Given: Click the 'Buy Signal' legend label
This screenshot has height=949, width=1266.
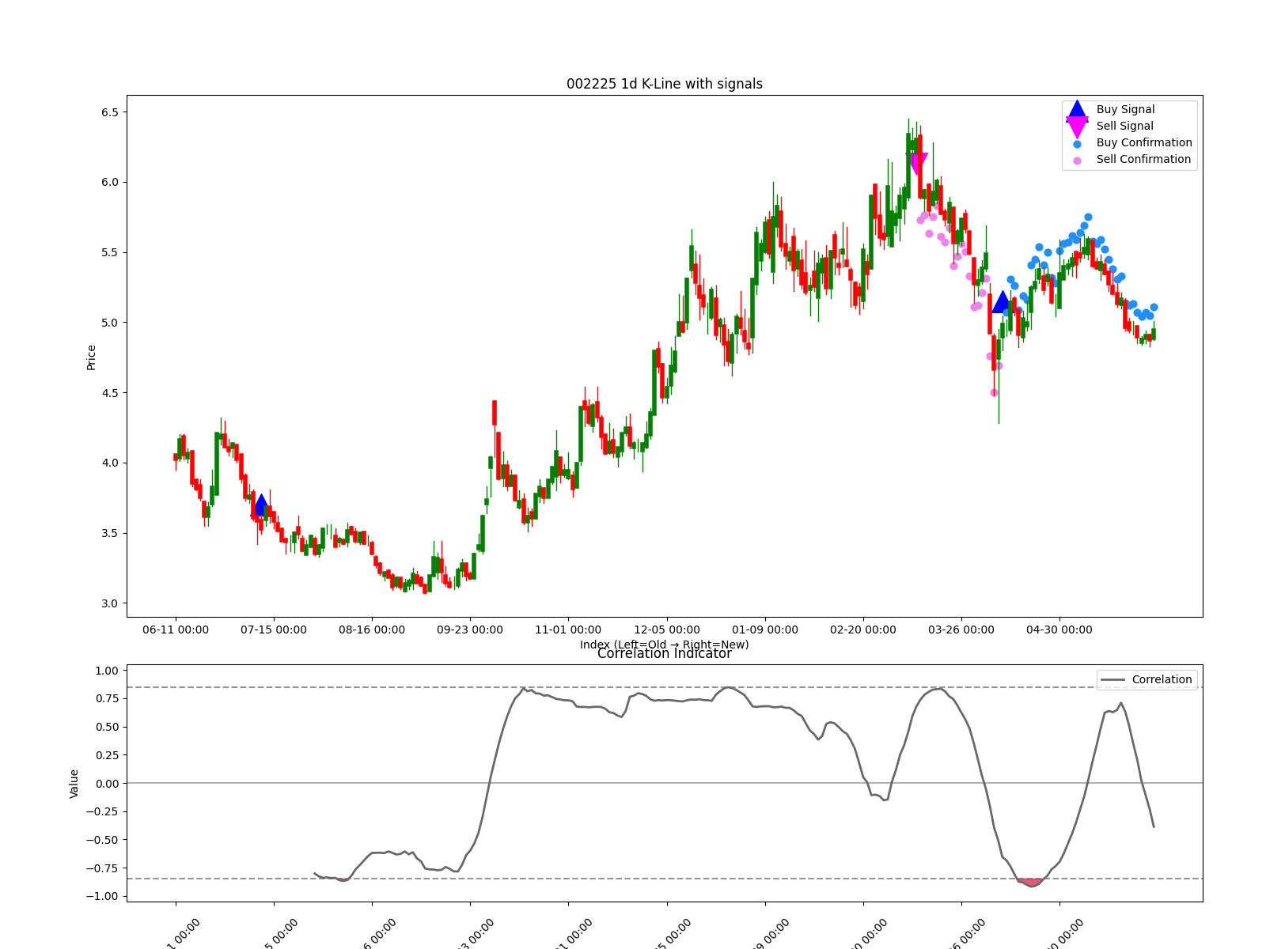Looking at the screenshot, I should 1125,110.
